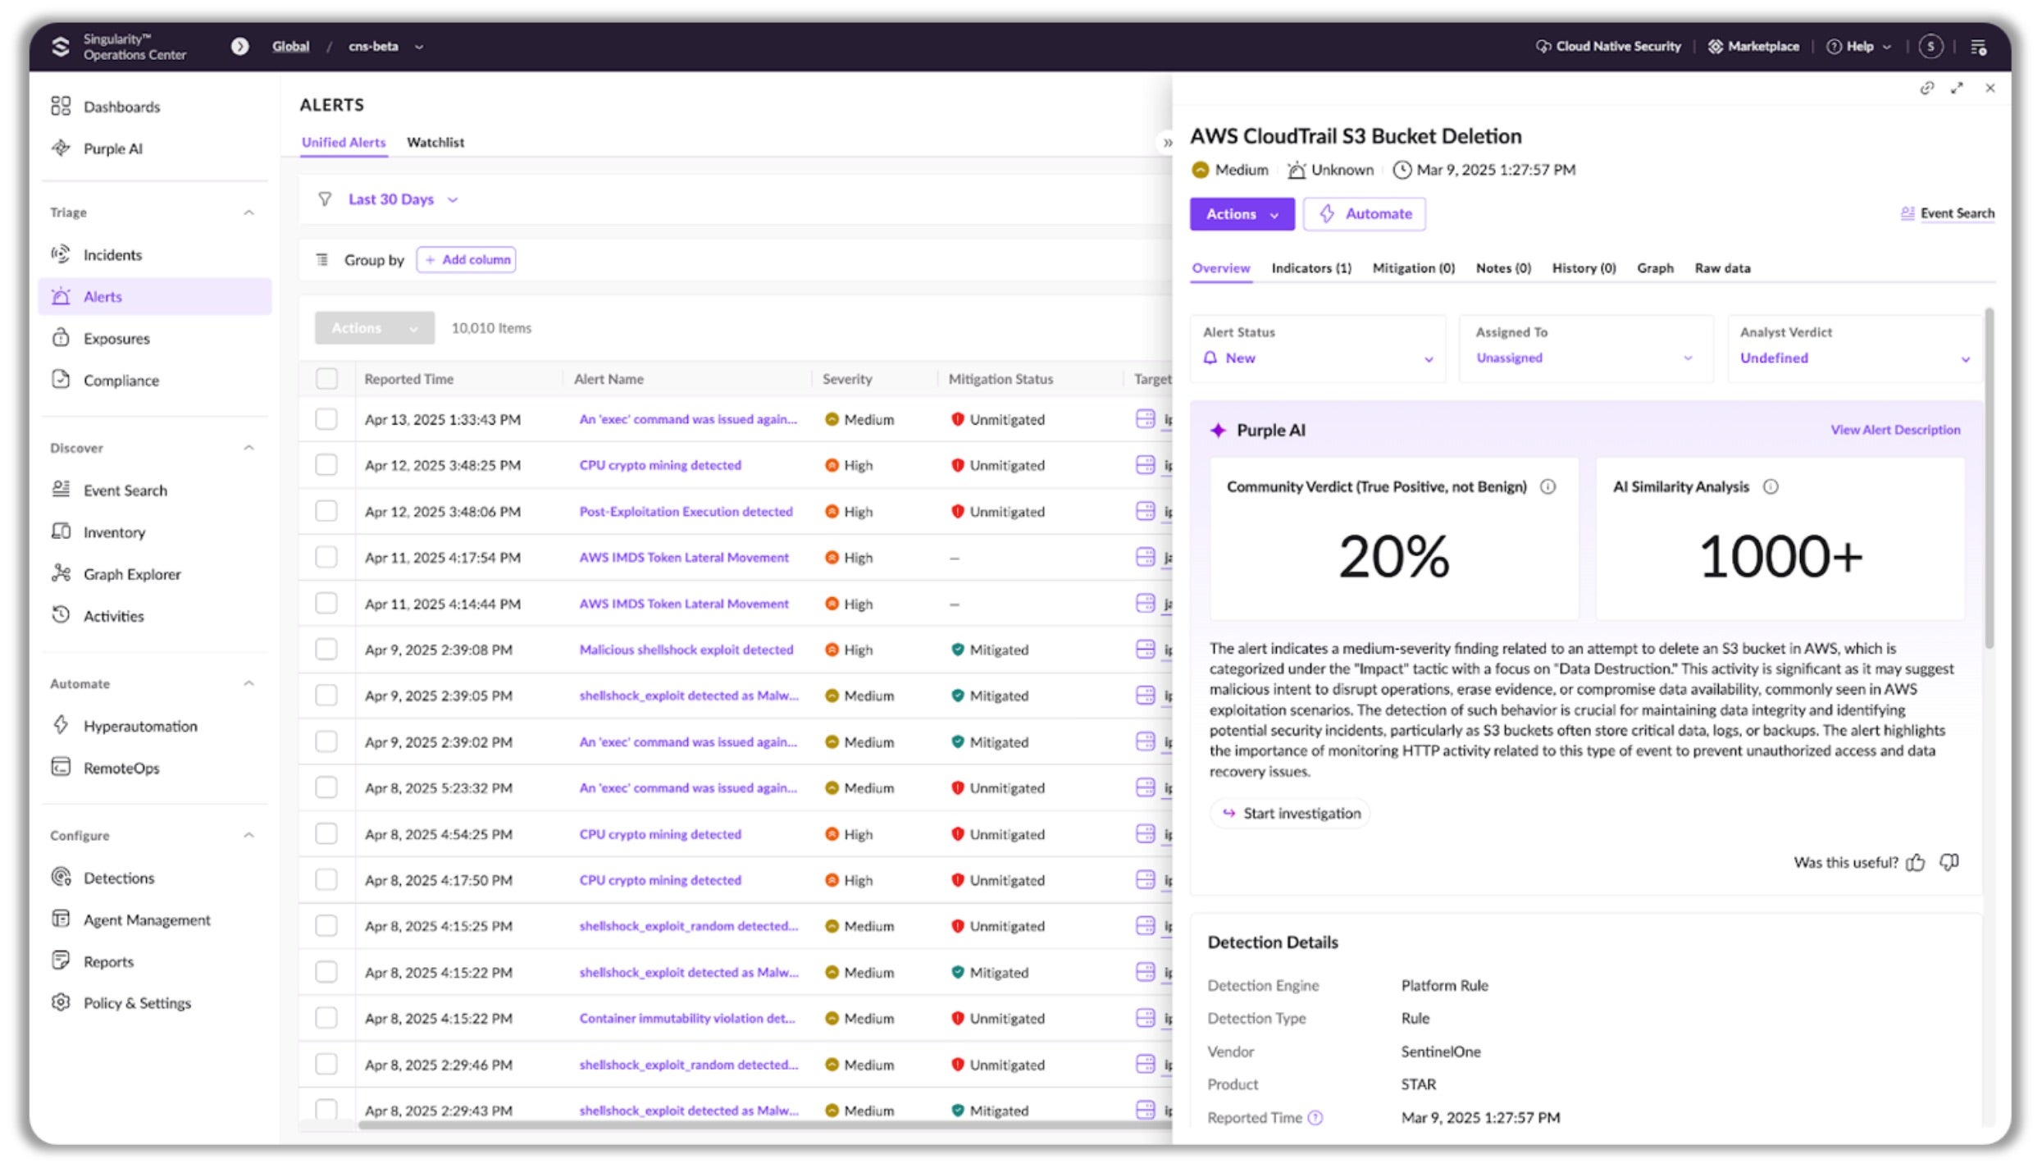Switch to the Indicators (1) tab
Viewport: 2042px width, 1168px height.
pyautogui.click(x=1310, y=268)
